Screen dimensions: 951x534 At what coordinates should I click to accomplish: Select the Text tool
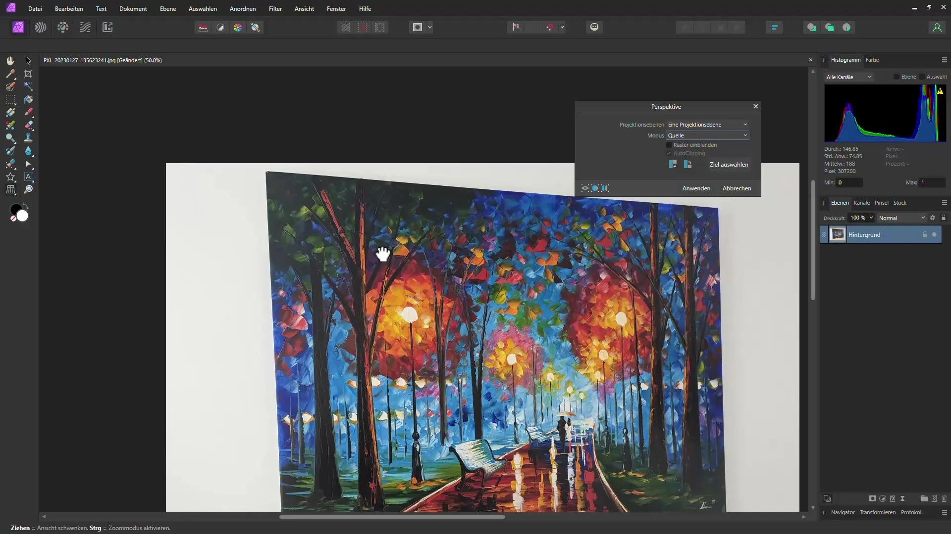point(28,177)
